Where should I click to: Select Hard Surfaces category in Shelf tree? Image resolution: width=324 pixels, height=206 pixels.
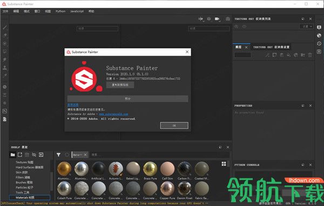29,167
